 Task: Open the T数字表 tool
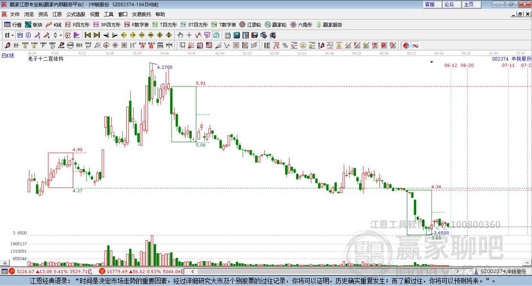(223, 25)
